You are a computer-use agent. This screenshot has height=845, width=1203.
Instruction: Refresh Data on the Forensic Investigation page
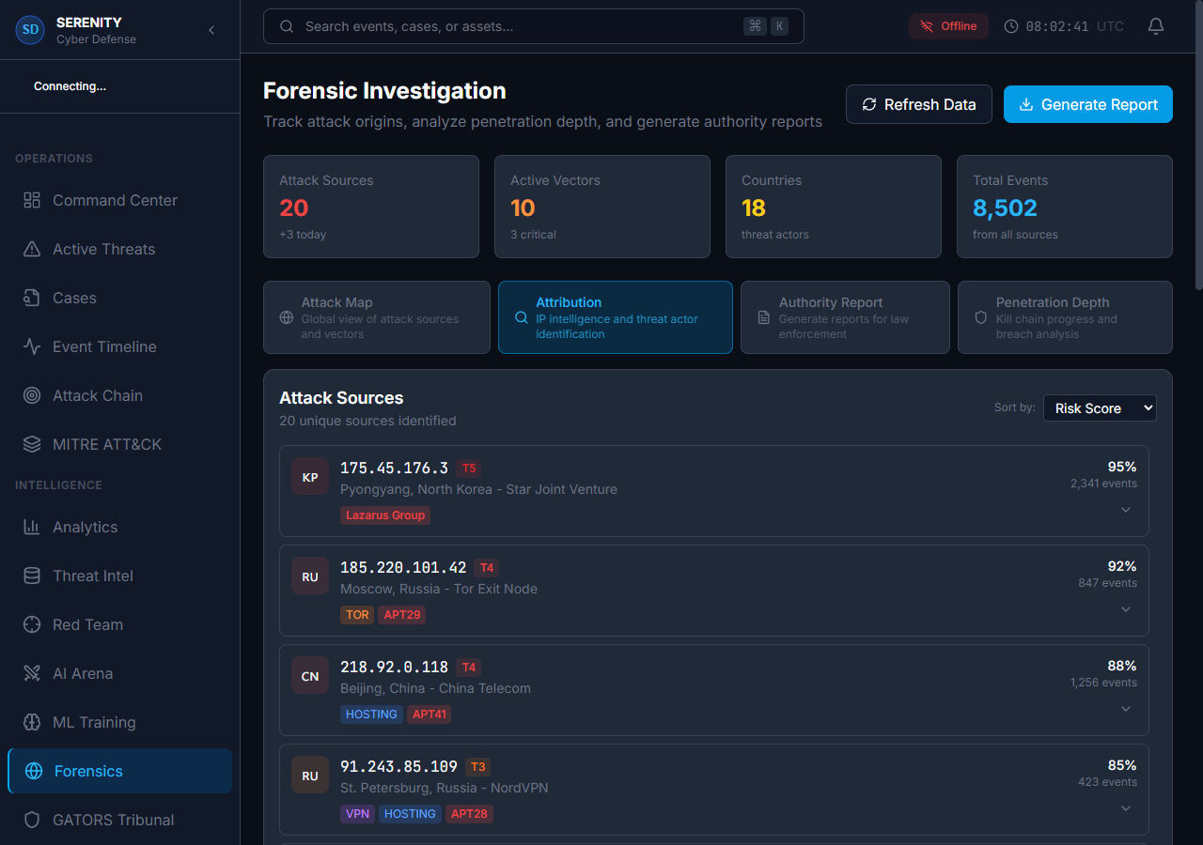click(918, 104)
